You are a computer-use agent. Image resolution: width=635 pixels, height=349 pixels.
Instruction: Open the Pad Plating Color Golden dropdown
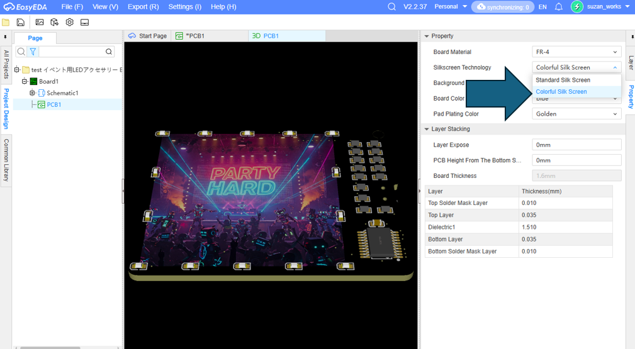point(576,114)
